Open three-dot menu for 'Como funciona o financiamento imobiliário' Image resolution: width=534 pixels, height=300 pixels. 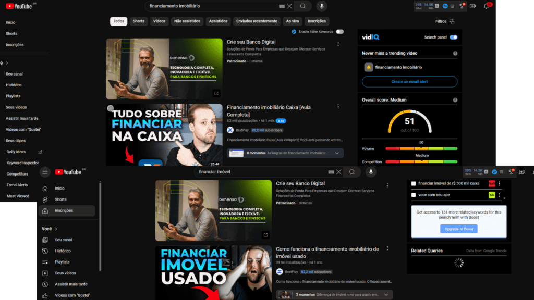click(x=387, y=248)
